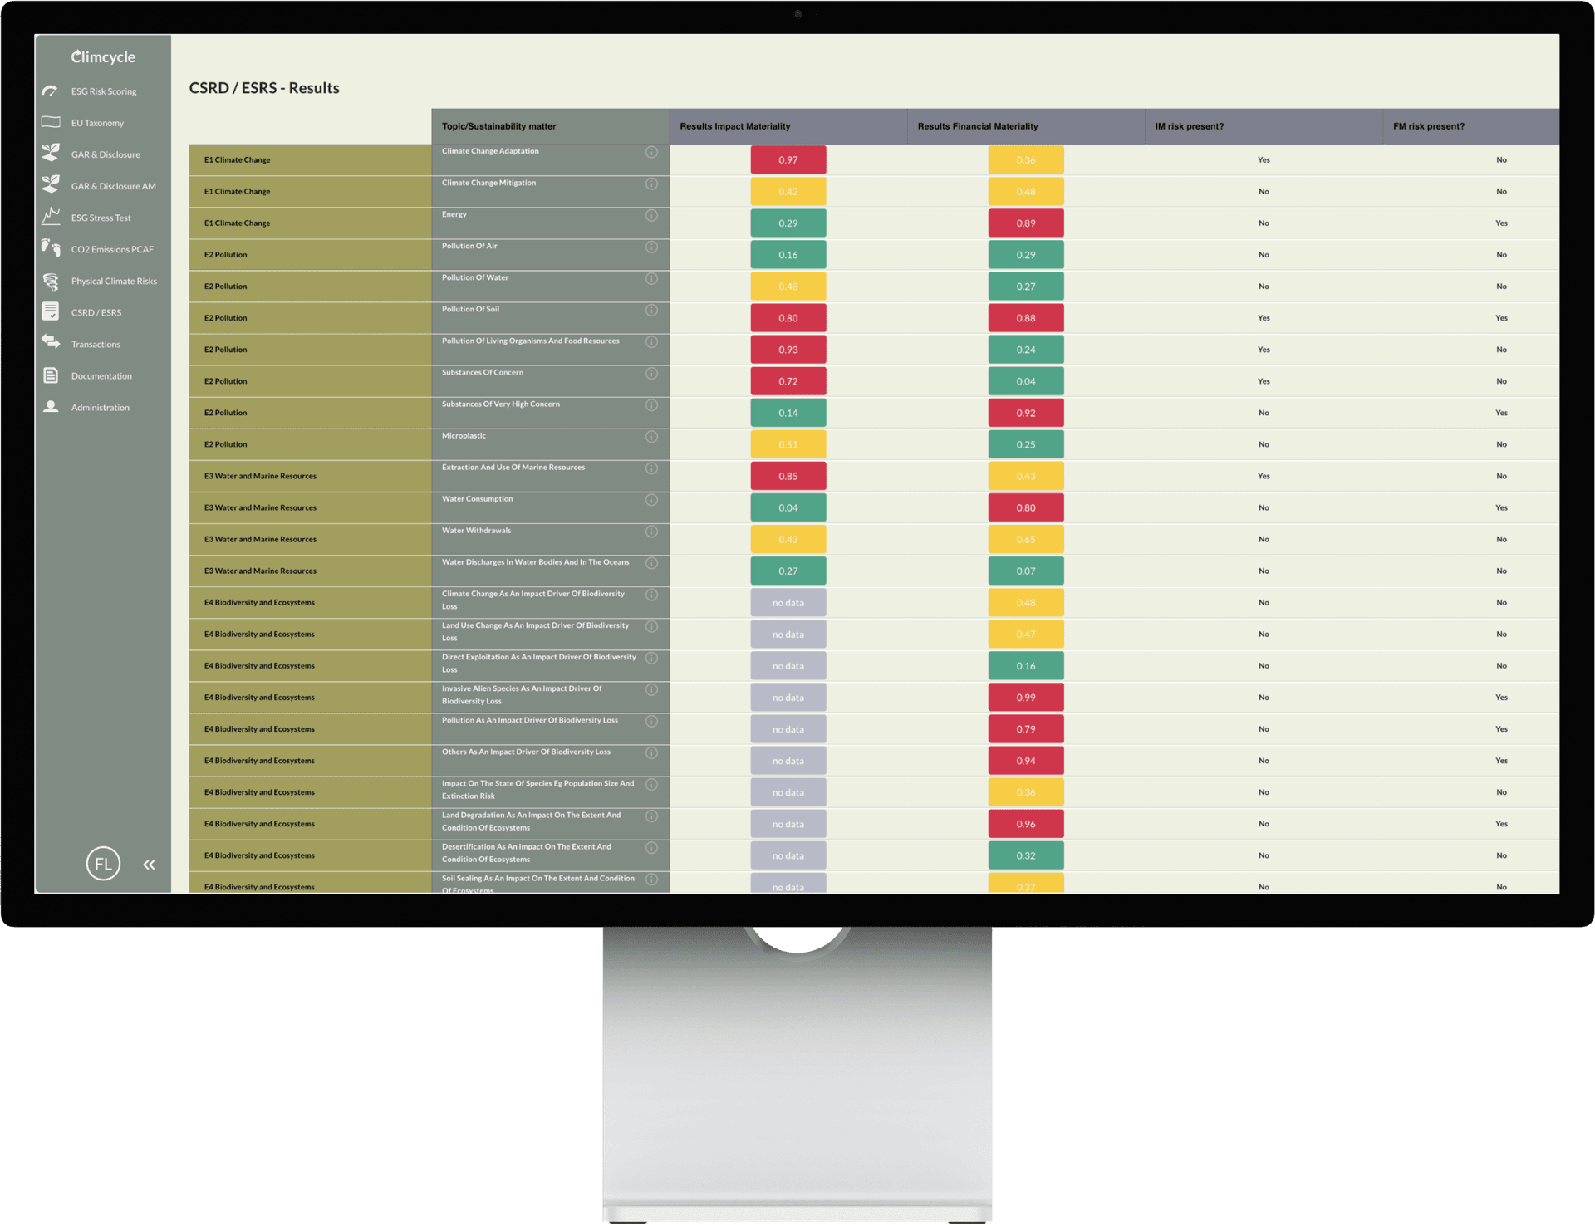Image resolution: width=1595 pixels, height=1225 pixels.
Task: Expand the FL user profile menu
Action: point(101,864)
